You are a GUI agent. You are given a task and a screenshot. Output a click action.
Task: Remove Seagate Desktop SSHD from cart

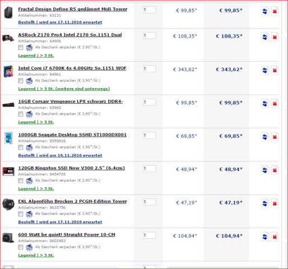tap(275, 137)
